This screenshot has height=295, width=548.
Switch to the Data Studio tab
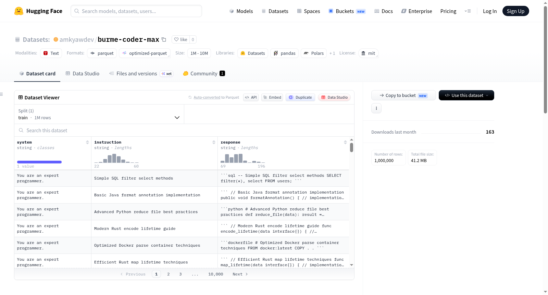tap(83, 74)
